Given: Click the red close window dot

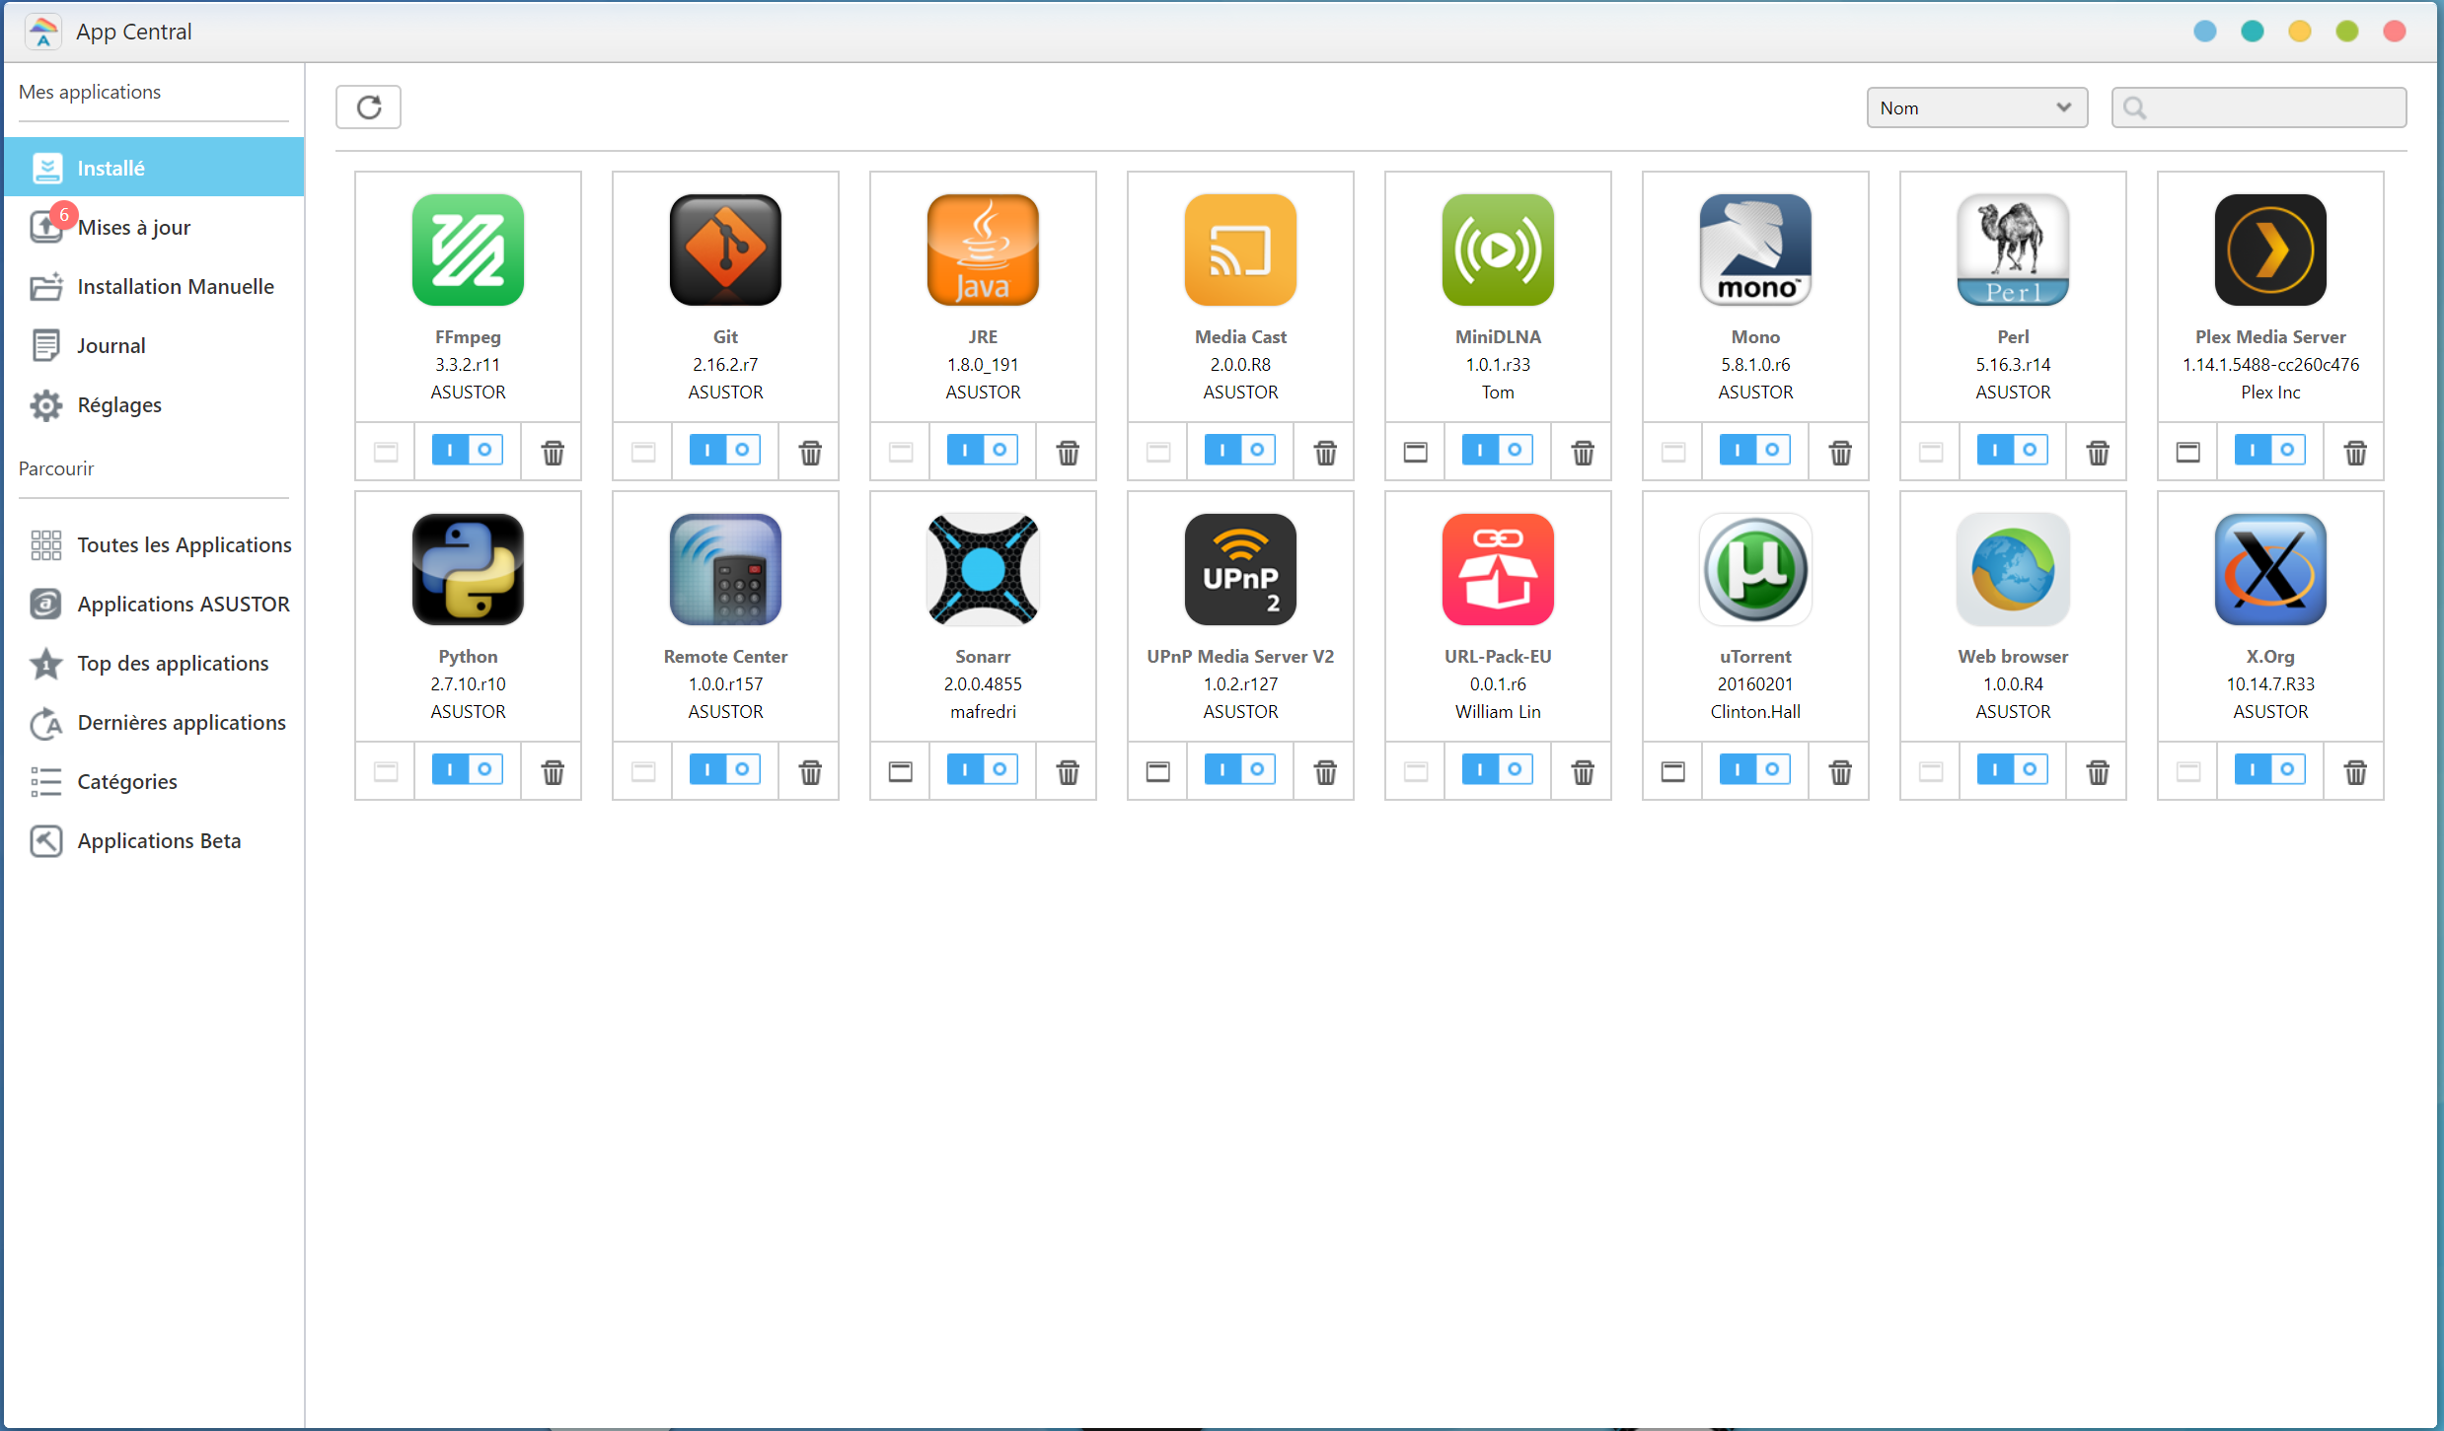Looking at the screenshot, I should pos(2394,32).
